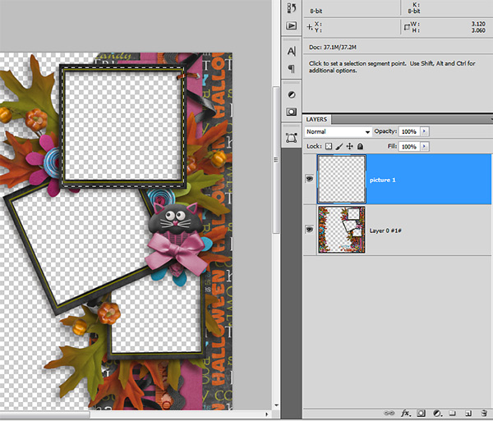
Task: Toggle lock all padlock
Action: tap(361, 146)
